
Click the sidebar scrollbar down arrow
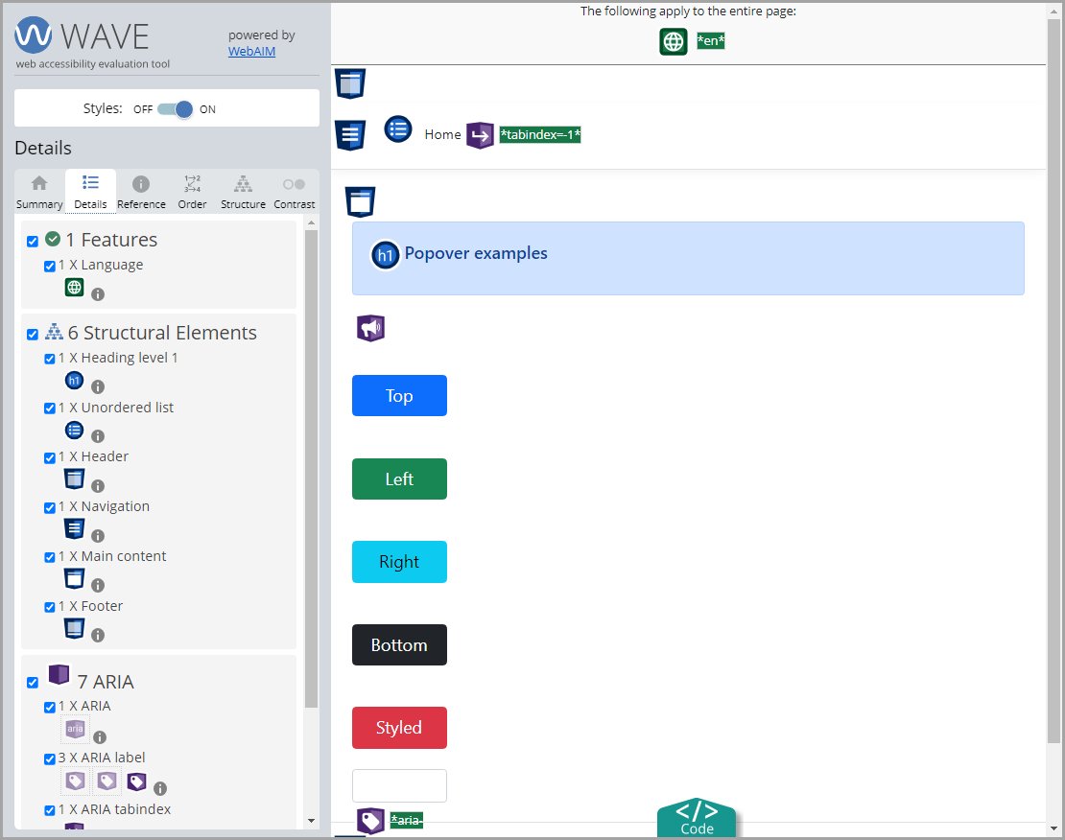[311, 821]
